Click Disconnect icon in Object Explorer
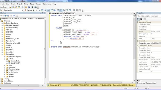The width and height of the screenshot is (161, 90). coord(8,16)
